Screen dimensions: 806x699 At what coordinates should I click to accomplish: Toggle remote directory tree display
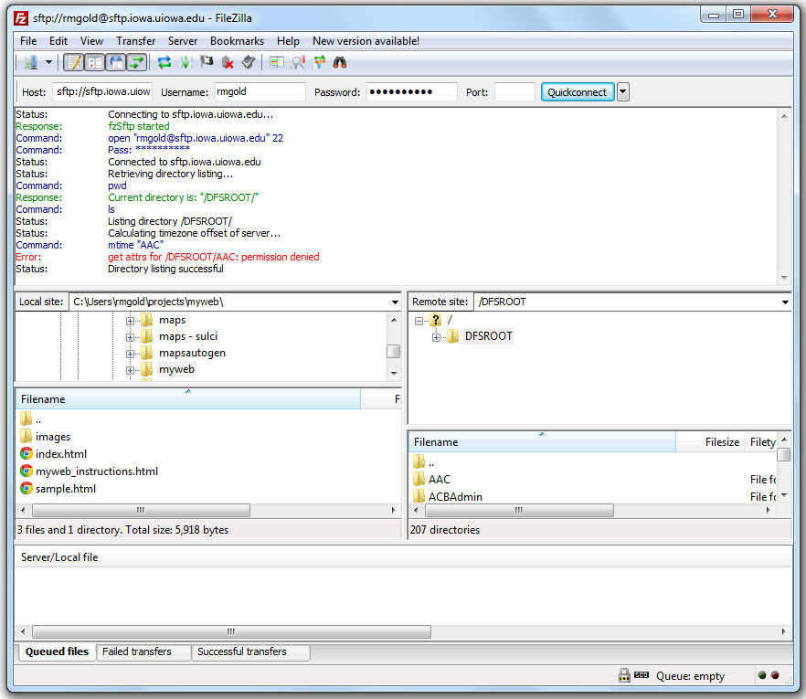pyautogui.click(x=116, y=63)
